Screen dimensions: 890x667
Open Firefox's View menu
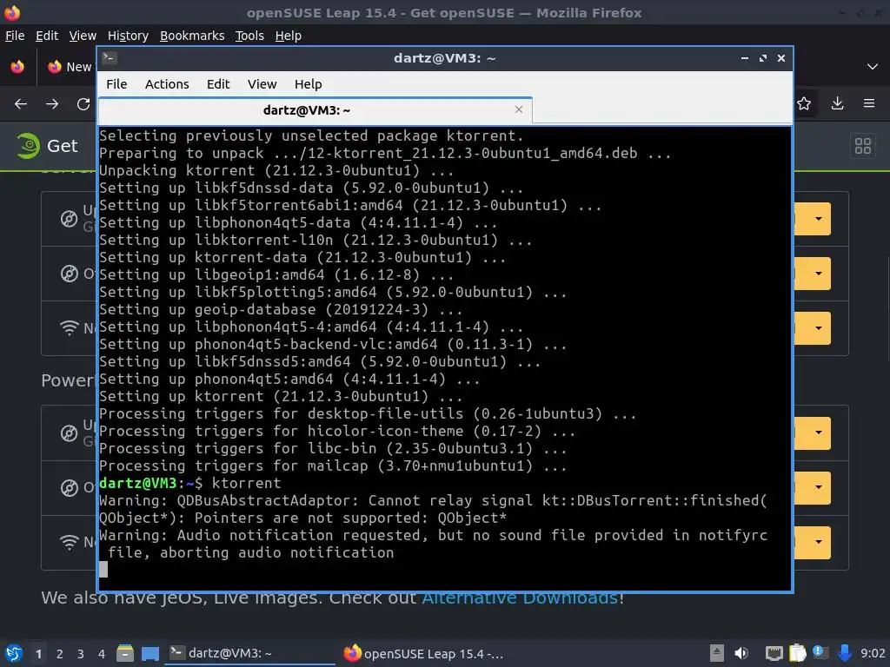[x=83, y=36]
